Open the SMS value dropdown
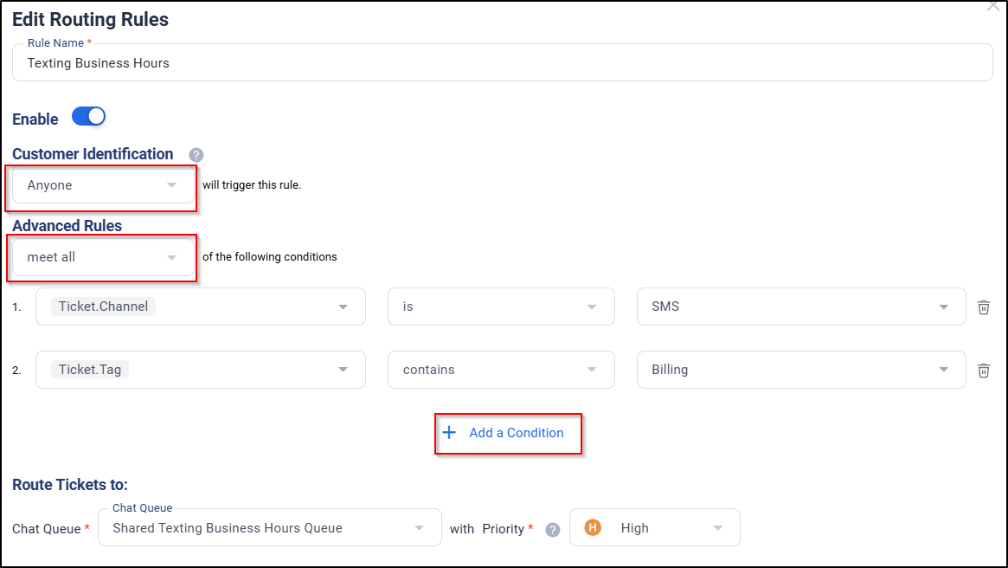The width and height of the screenshot is (1008, 568). pyautogui.click(x=801, y=307)
